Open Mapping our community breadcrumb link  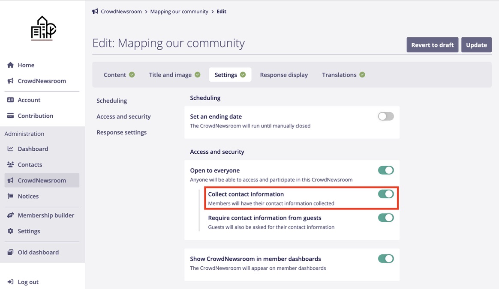coord(179,12)
